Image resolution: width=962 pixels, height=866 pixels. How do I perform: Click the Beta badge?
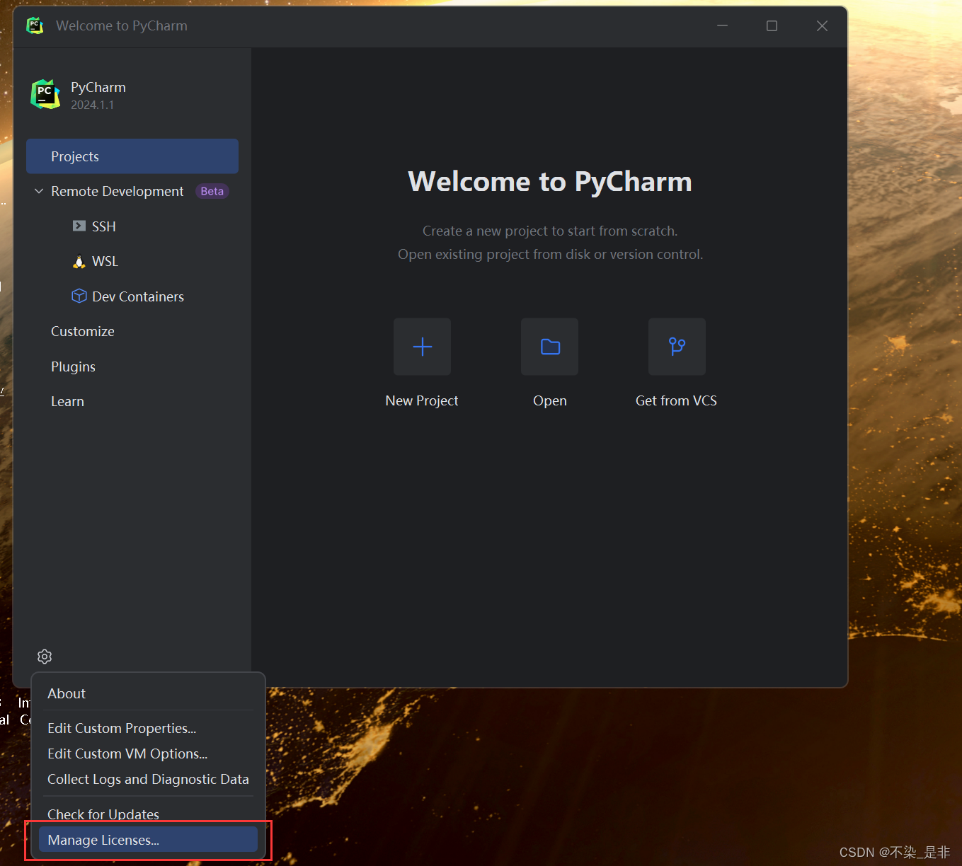click(212, 191)
